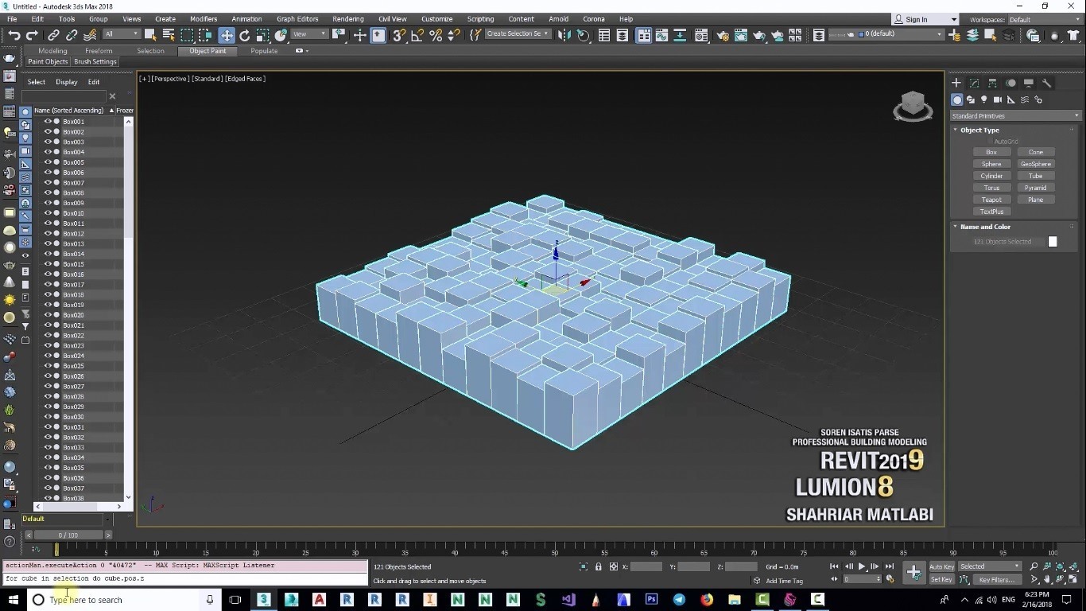Toggle visibility eye of Box001
Viewport: 1086px width, 611px height.
48,122
